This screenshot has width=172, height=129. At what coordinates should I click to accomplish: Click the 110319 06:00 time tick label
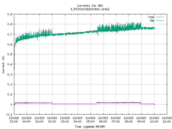103,120
